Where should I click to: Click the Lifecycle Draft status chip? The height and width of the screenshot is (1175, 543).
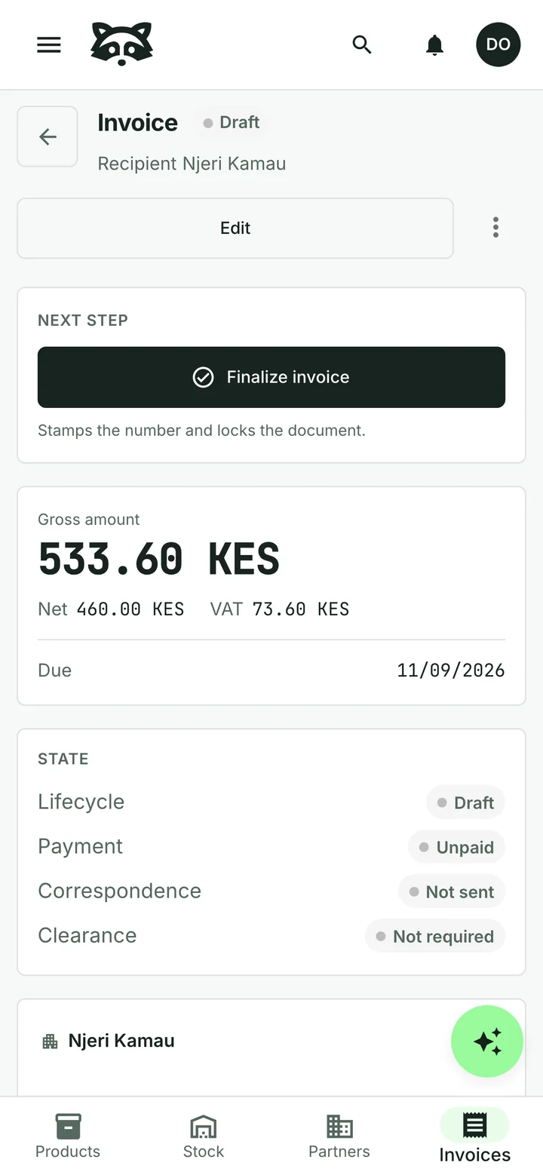(465, 802)
